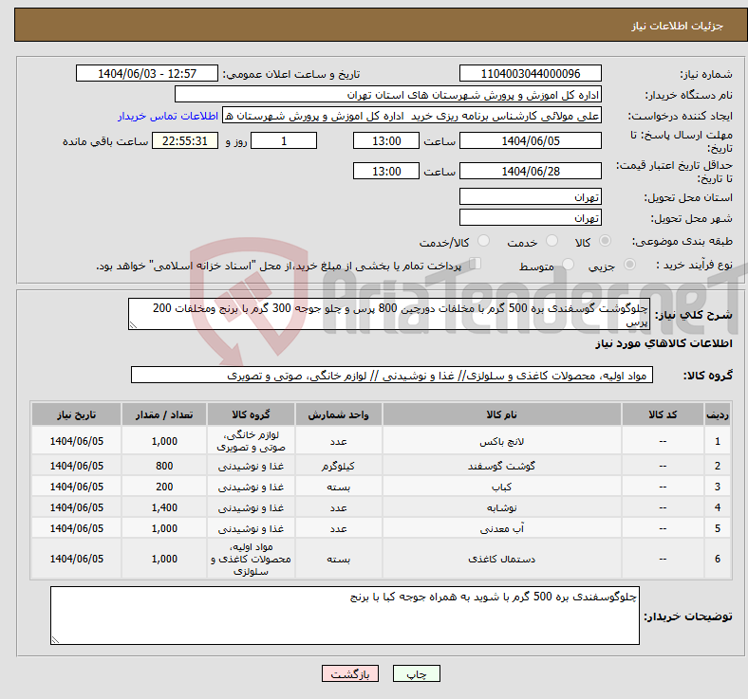Click the کیلوگرم unit cell
Viewport: 748px width, 699px height.
(338, 466)
